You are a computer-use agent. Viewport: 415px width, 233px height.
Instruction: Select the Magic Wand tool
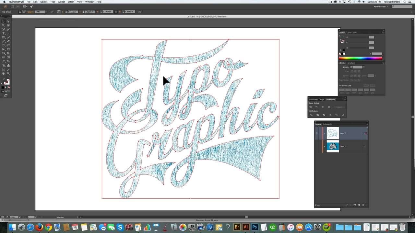click(4, 25)
